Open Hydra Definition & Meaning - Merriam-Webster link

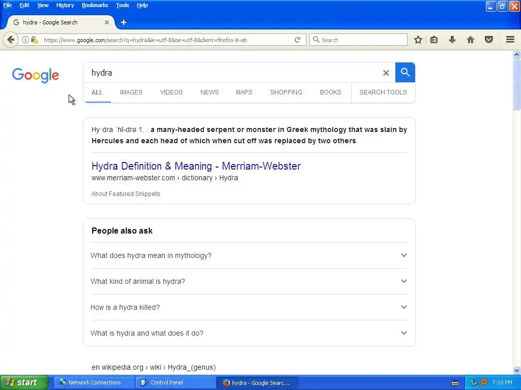(x=196, y=166)
